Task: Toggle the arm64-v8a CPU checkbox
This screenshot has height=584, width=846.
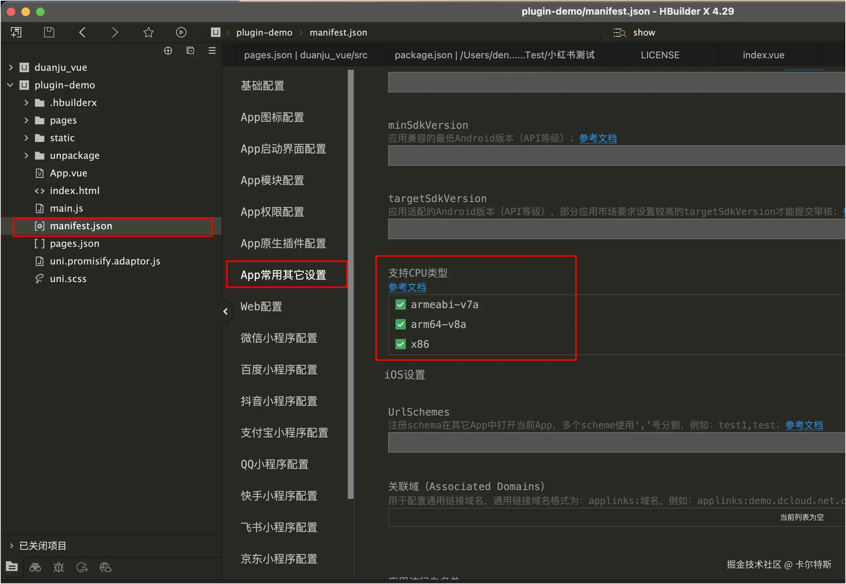Action: tap(400, 324)
